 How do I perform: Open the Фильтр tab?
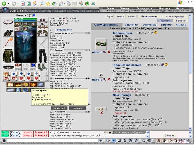(x=181, y=25)
